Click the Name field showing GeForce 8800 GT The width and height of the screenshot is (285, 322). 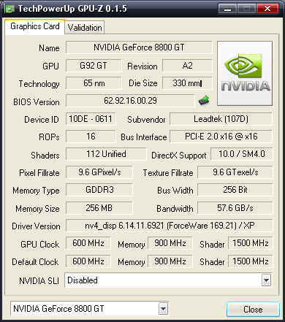(x=139, y=47)
